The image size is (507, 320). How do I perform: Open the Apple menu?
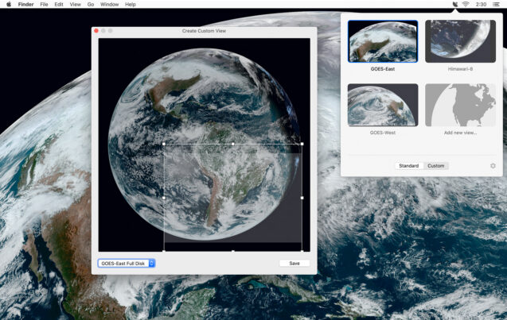(9, 4)
